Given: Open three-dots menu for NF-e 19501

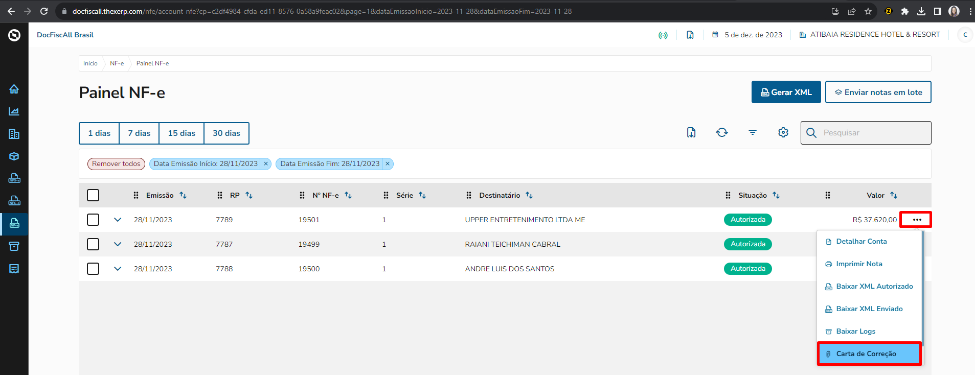Looking at the screenshot, I should (917, 220).
